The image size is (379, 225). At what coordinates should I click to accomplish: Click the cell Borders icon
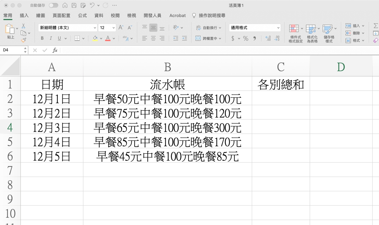point(77,38)
